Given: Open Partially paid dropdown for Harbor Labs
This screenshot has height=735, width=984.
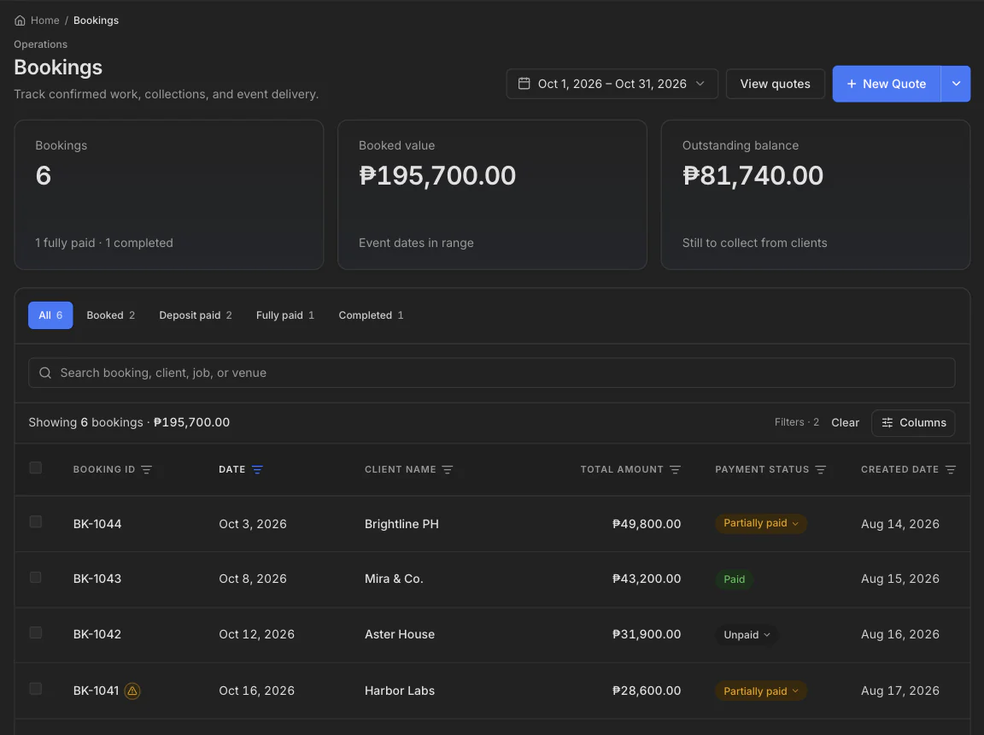Looking at the screenshot, I should [x=760, y=691].
